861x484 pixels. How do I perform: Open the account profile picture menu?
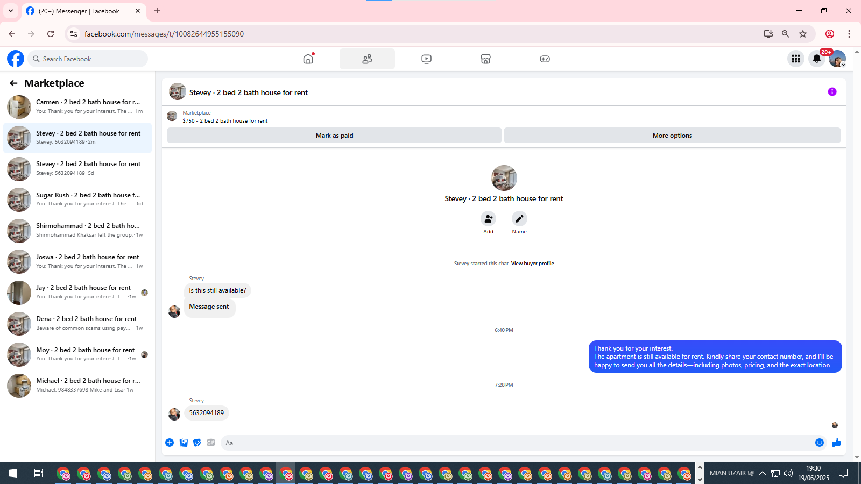[837, 59]
